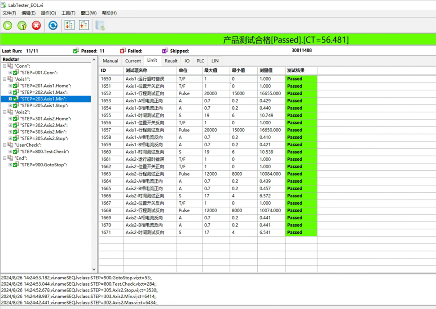
Task: Click the Axis2 group sequence icon
Action: [10, 112]
